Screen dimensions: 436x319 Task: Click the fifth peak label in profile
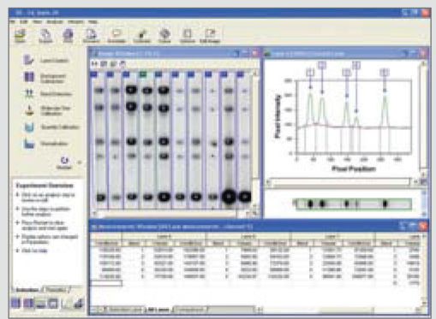(x=385, y=73)
